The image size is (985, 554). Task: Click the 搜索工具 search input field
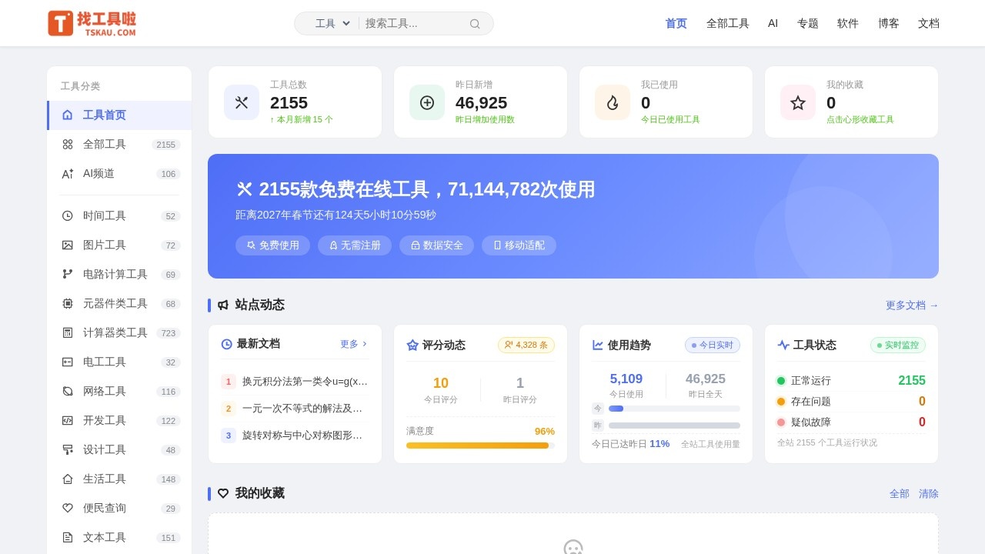click(415, 24)
